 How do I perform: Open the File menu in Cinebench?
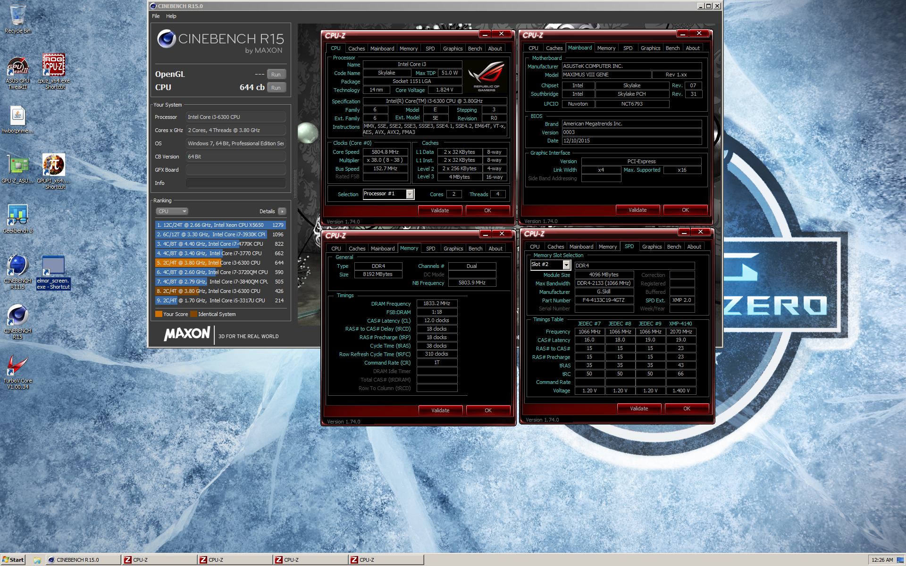tap(156, 16)
